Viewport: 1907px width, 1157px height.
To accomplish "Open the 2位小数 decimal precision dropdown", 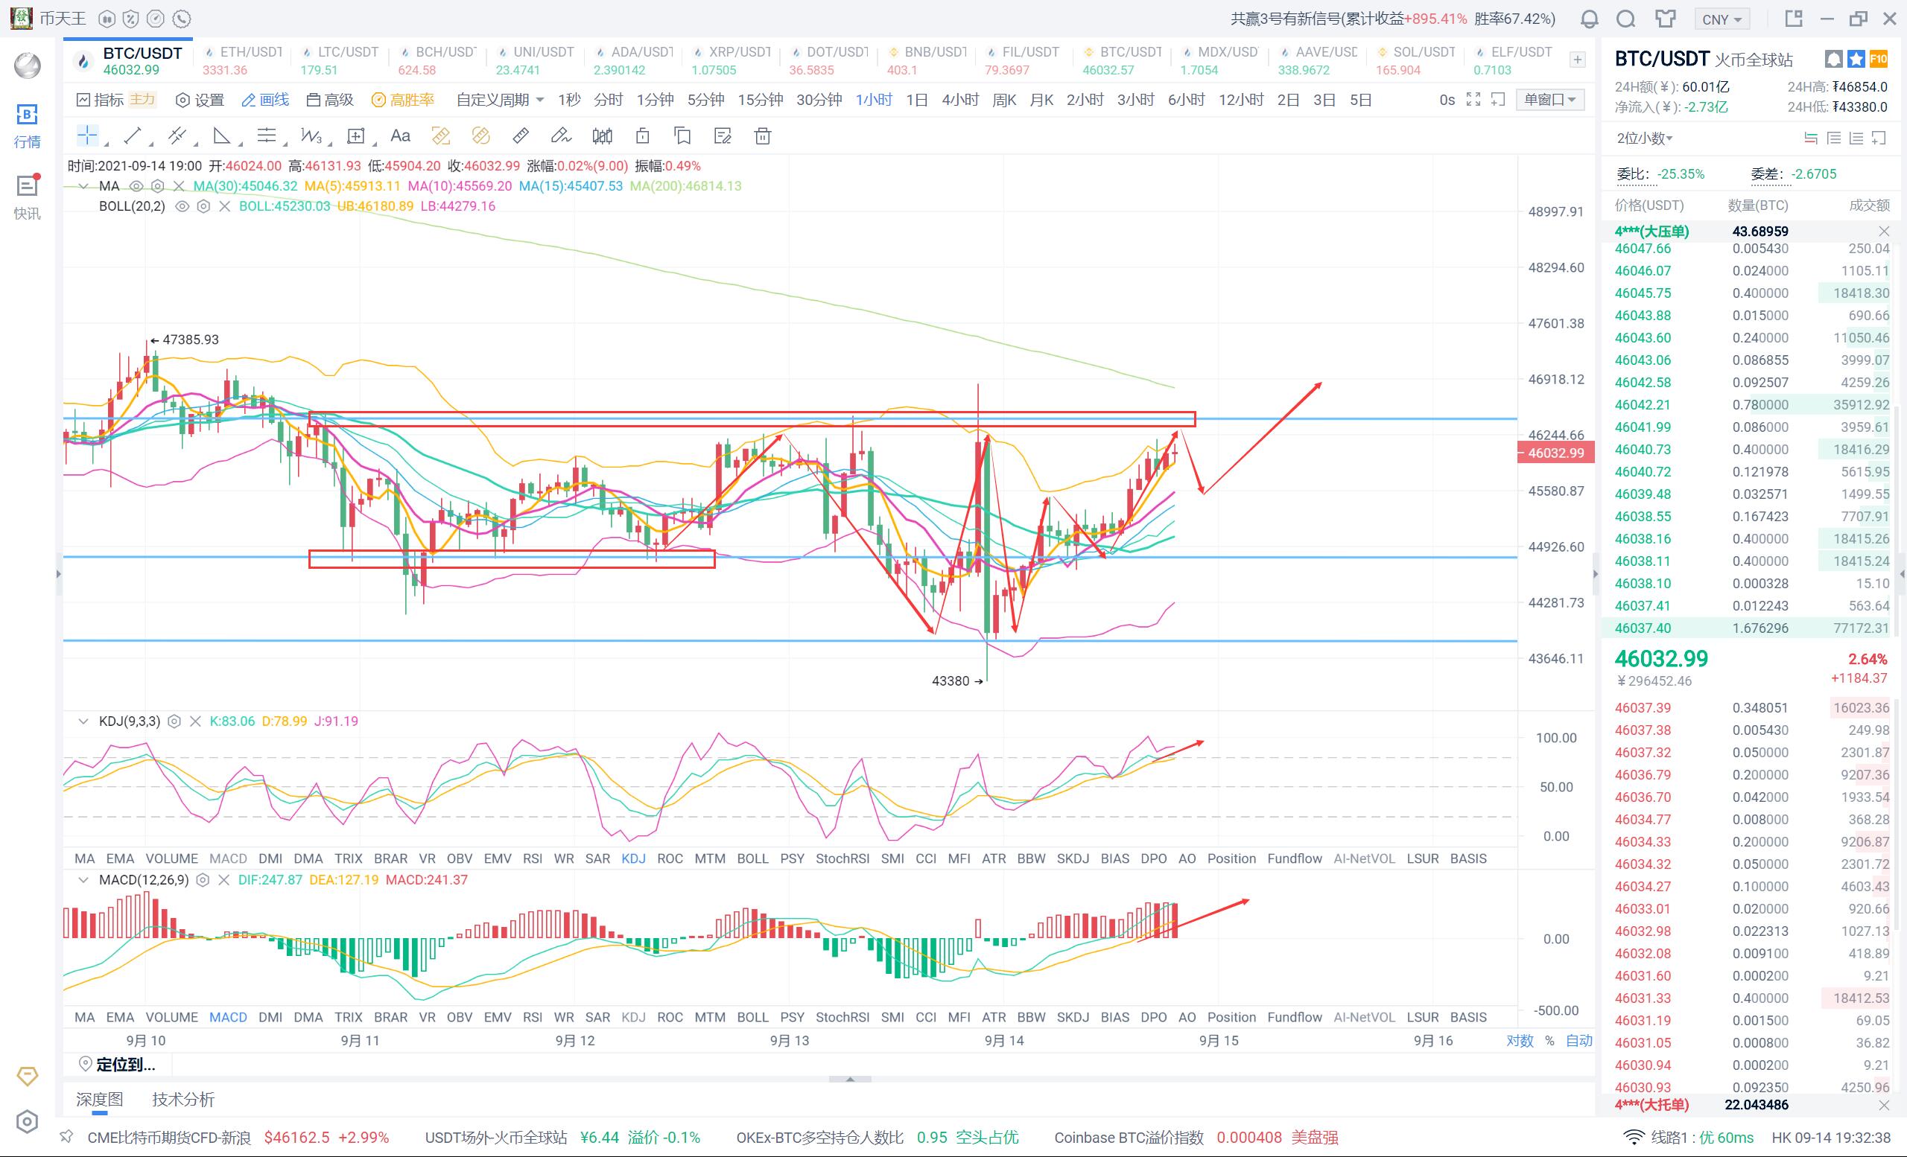I will (x=1645, y=138).
